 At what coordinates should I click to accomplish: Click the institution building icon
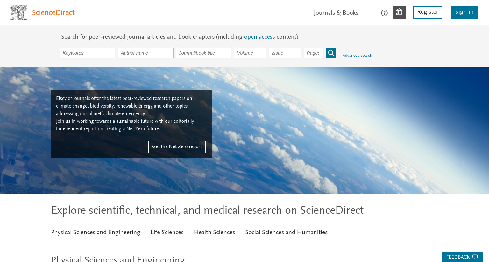[399, 12]
